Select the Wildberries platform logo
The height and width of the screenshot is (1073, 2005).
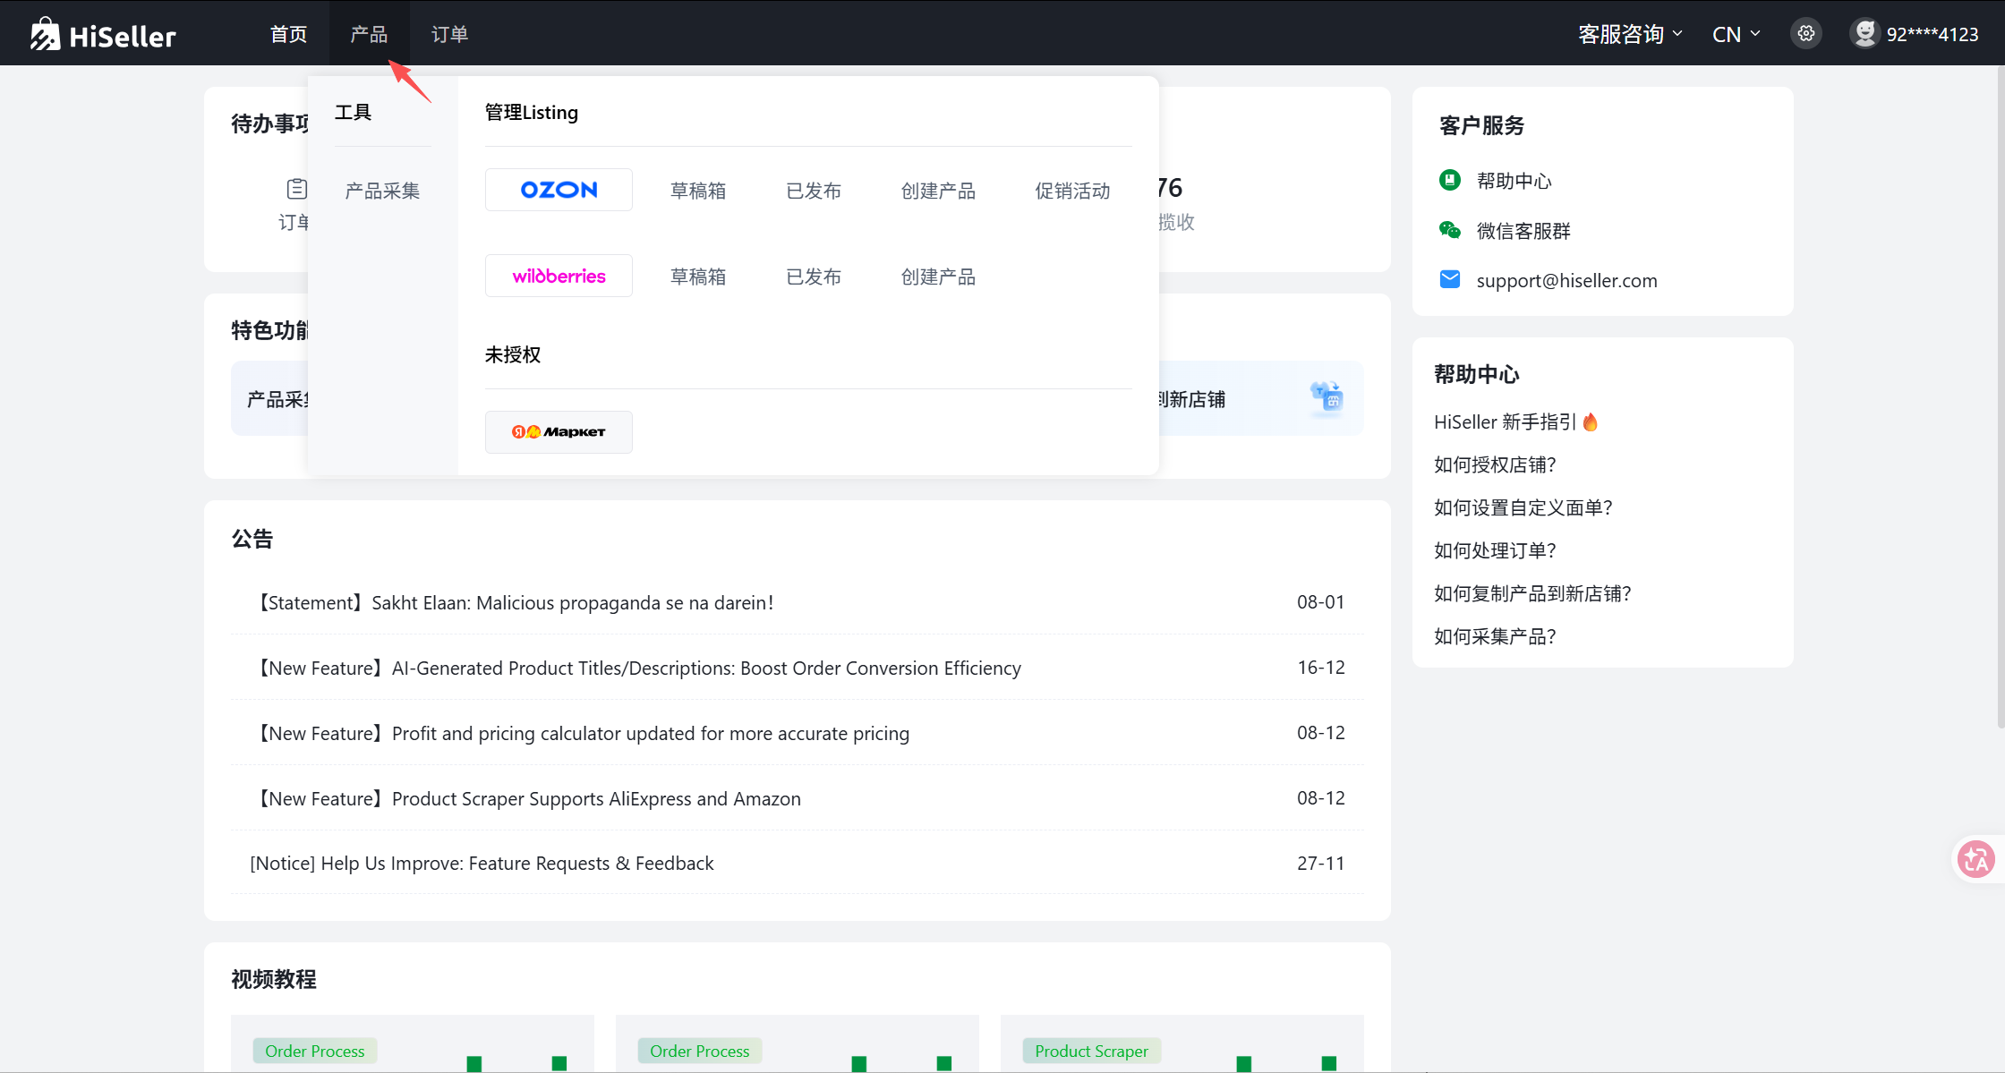coord(559,276)
